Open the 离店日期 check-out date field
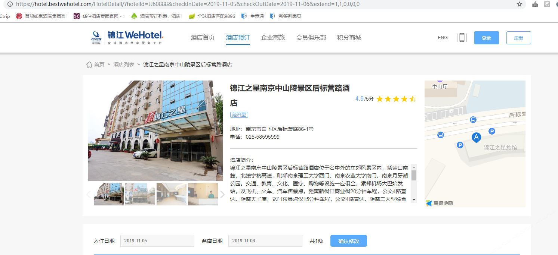Viewport: 558px width, 255px height. click(x=265, y=241)
